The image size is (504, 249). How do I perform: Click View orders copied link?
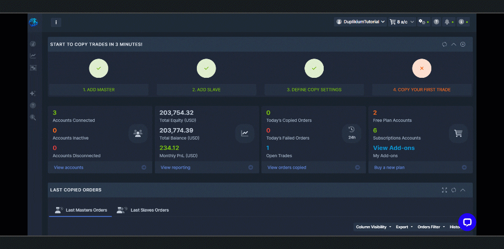click(x=287, y=168)
